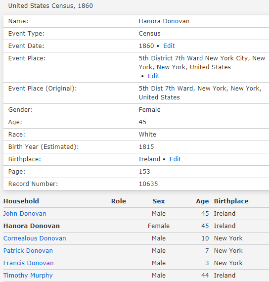Click the Sex column header
Image resolution: width=269 pixels, height=282 pixels.
(x=159, y=201)
